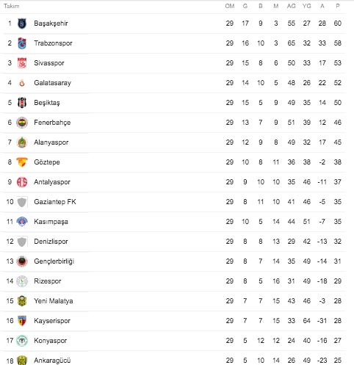
Task: Click the Başakşehir club crest
Action: [x=22, y=24]
